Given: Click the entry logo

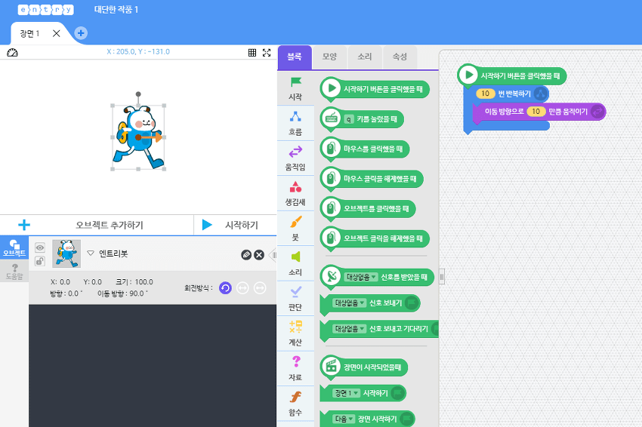Looking at the screenshot, I should [x=45, y=10].
